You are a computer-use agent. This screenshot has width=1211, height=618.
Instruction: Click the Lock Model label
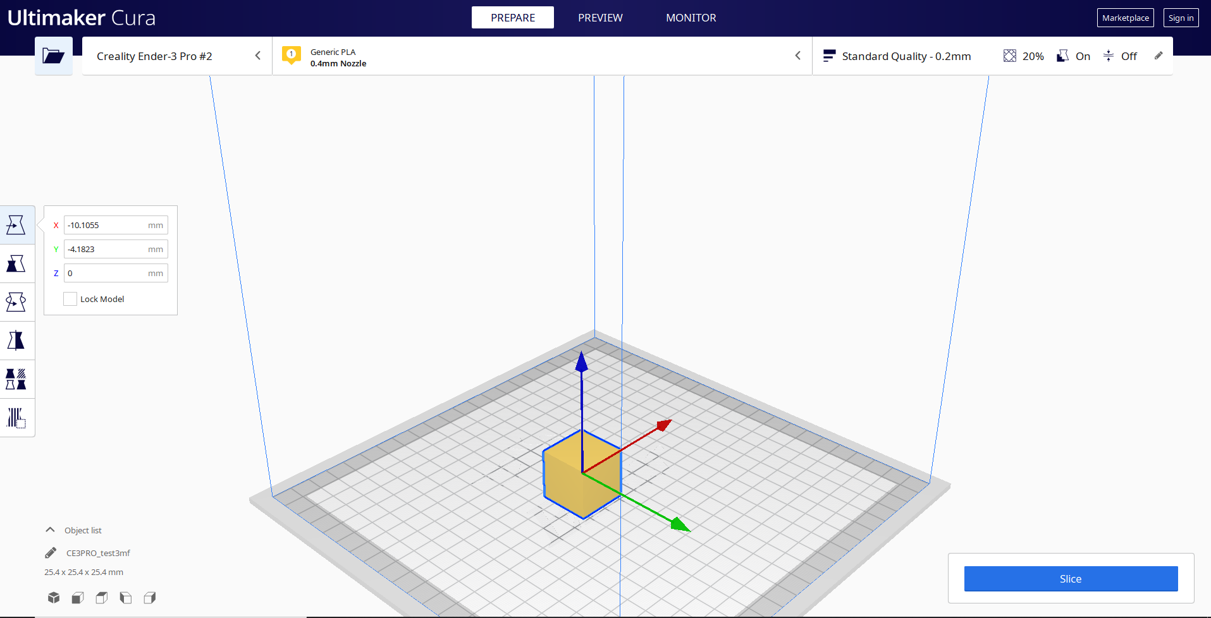[102, 299]
